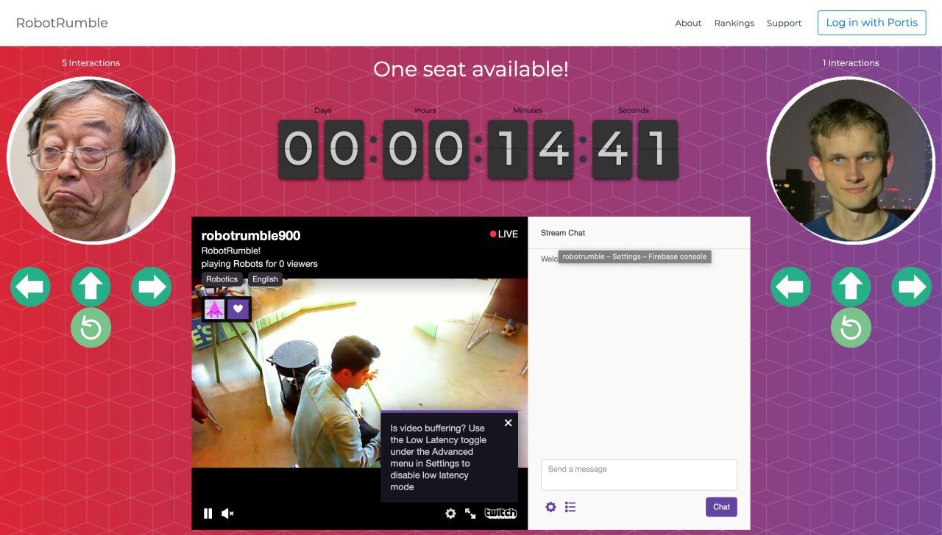Click the left player's left arrow button
Image resolution: width=942 pixels, height=535 pixels.
point(30,287)
